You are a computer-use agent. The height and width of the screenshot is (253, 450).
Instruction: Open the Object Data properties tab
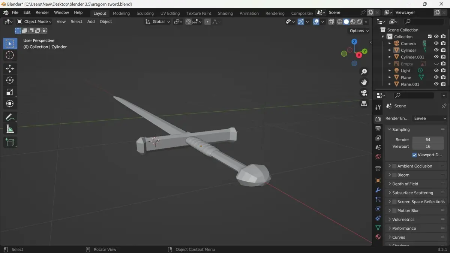point(378,228)
